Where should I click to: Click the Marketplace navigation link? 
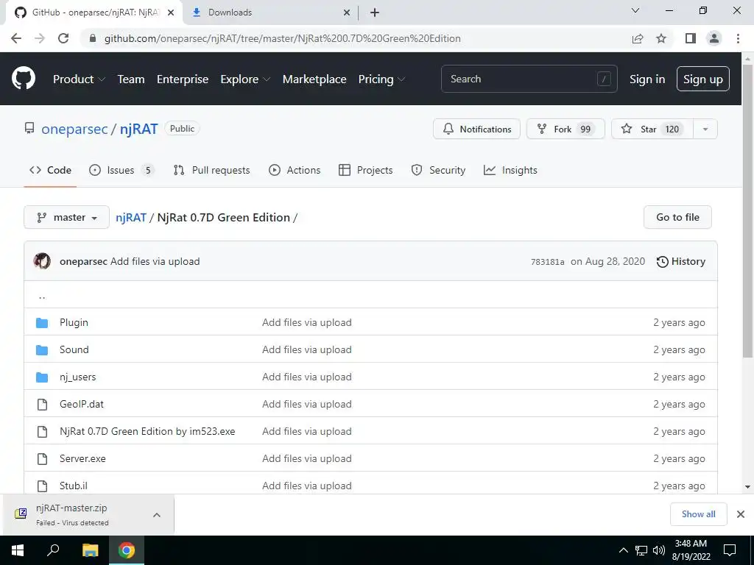point(314,79)
